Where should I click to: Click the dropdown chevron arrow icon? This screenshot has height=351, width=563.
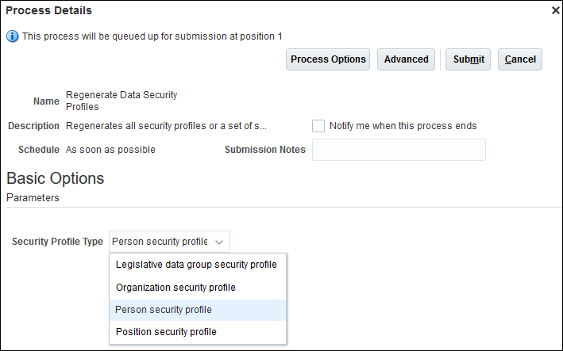coord(219,242)
